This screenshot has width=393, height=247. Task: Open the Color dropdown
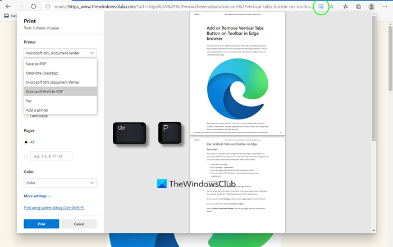[x=60, y=183]
